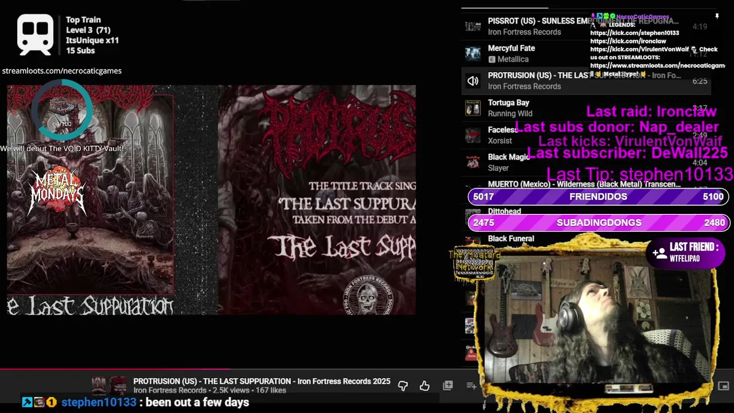Click 'We will debut The VOID KITTY Vault!' text

point(62,149)
